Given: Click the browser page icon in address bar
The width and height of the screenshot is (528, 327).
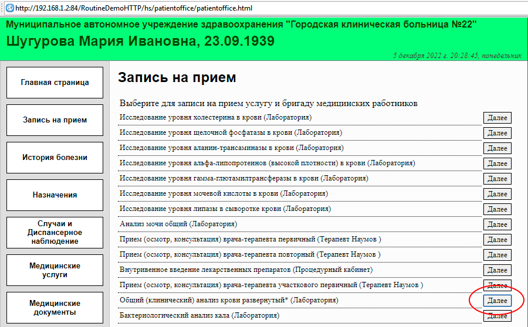Looking at the screenshot, I should tap(9, 9).
